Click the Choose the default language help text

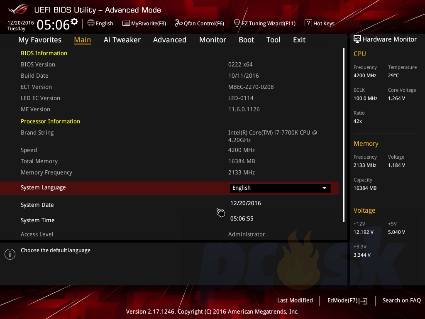[56, 250]
